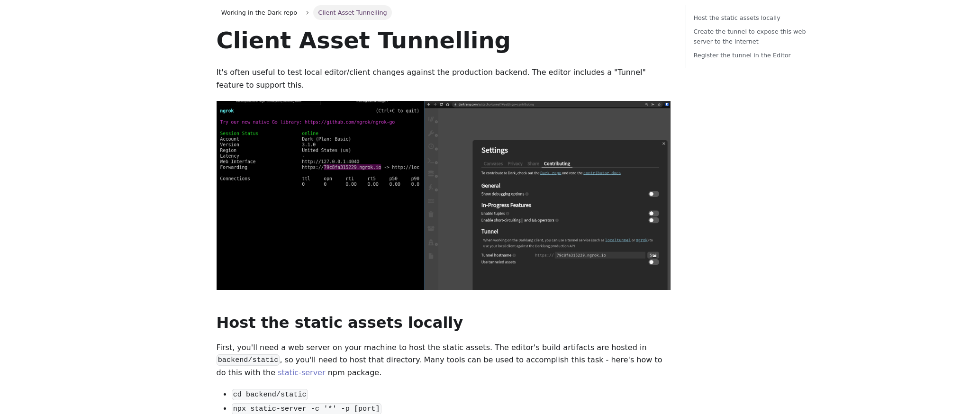Viewport: 979px width, 414px height.
Task: Click the 'localtunnel' link in Tunnel description
Action: point(618,240)
